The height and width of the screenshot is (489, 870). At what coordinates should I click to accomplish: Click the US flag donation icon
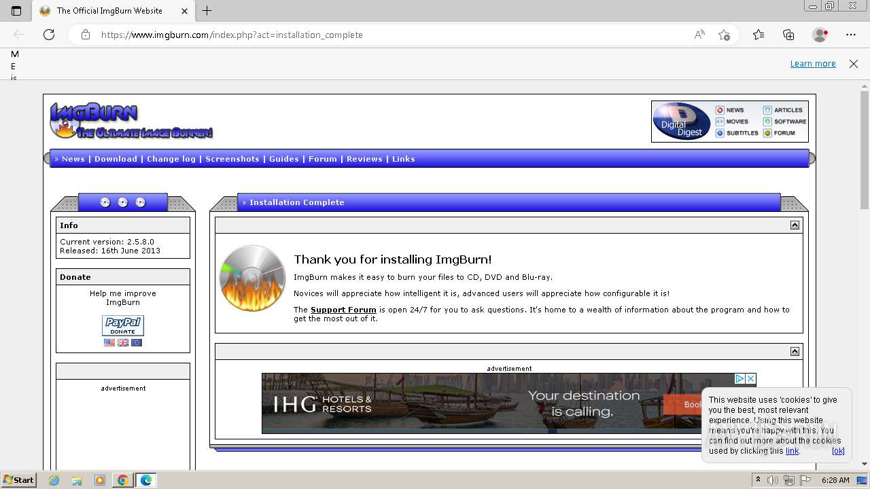109,343
